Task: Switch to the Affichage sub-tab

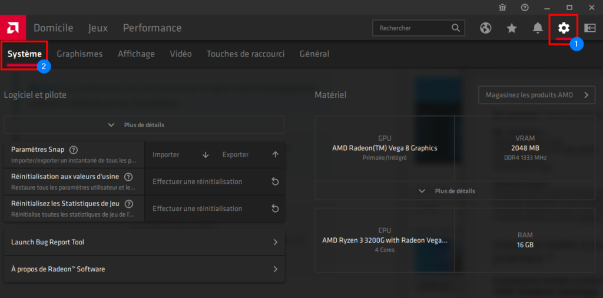Action: pos(136,54)
